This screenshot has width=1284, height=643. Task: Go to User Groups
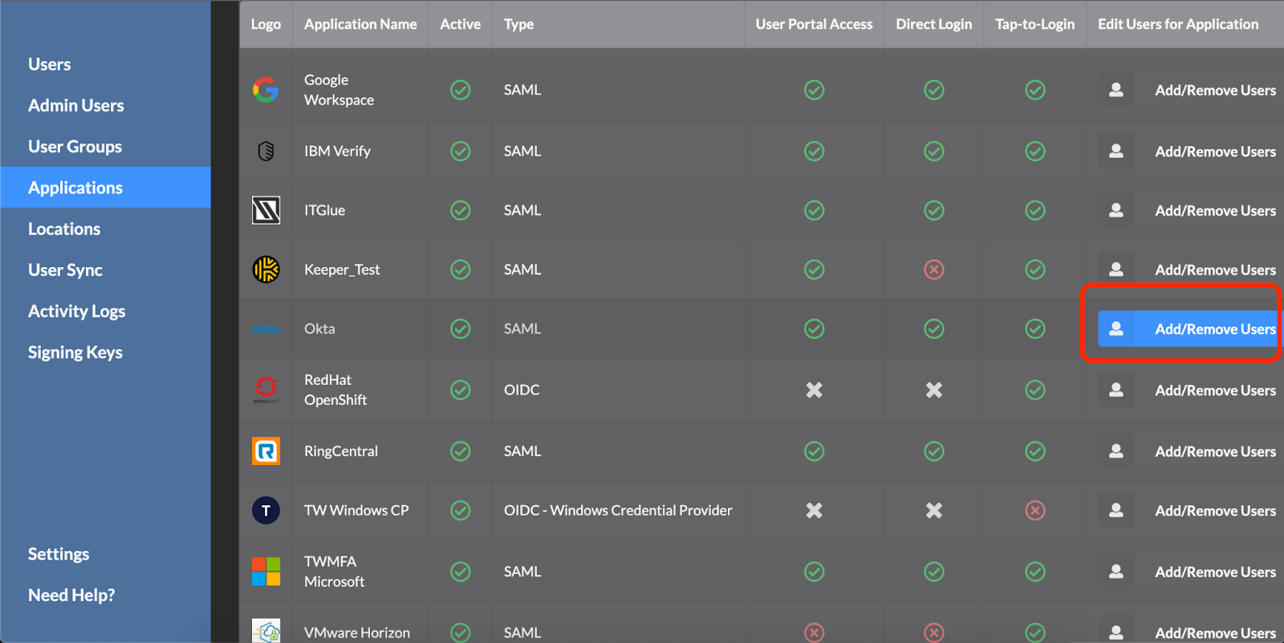(x=75, y=147)
